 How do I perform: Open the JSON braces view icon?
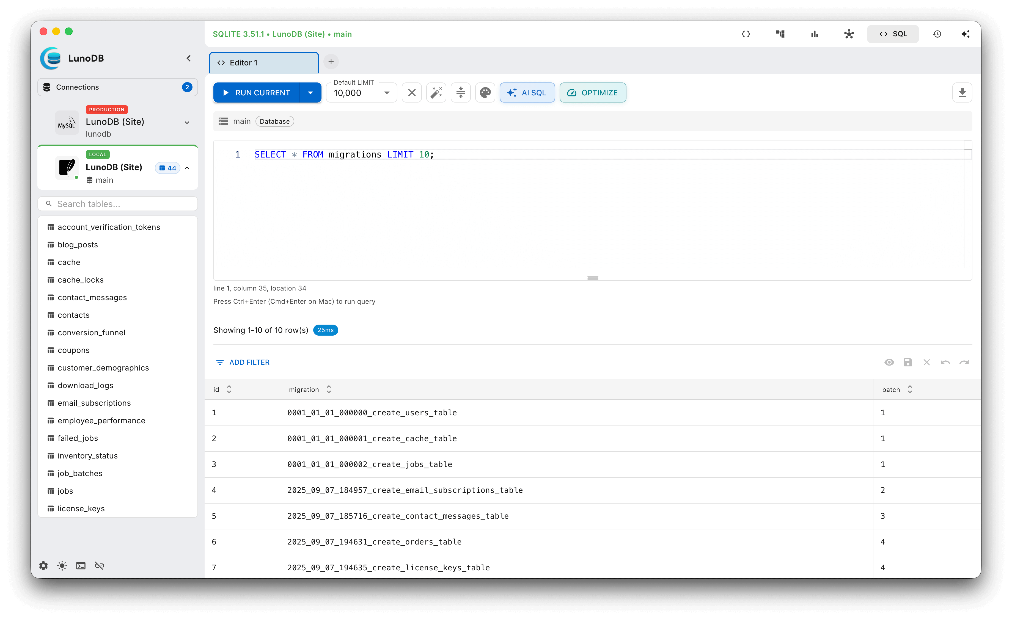click(746, 34)
